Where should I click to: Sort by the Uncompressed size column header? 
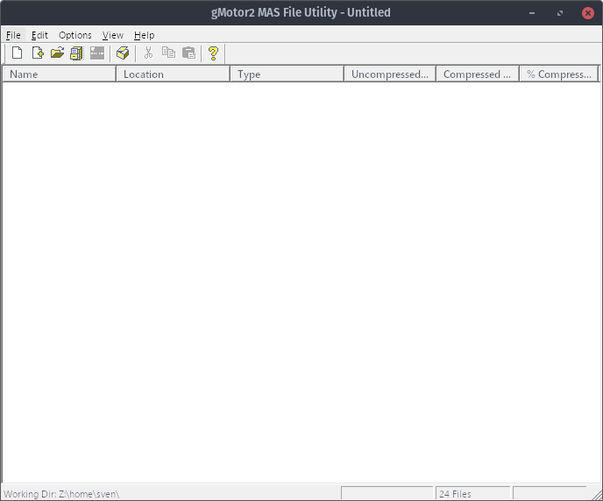390,74
